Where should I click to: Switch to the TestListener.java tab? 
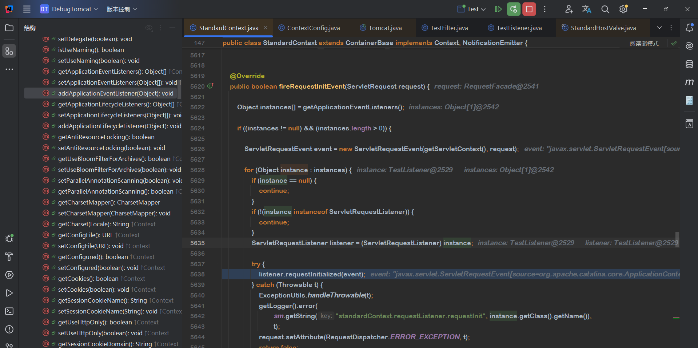click(x=519, y=28)
